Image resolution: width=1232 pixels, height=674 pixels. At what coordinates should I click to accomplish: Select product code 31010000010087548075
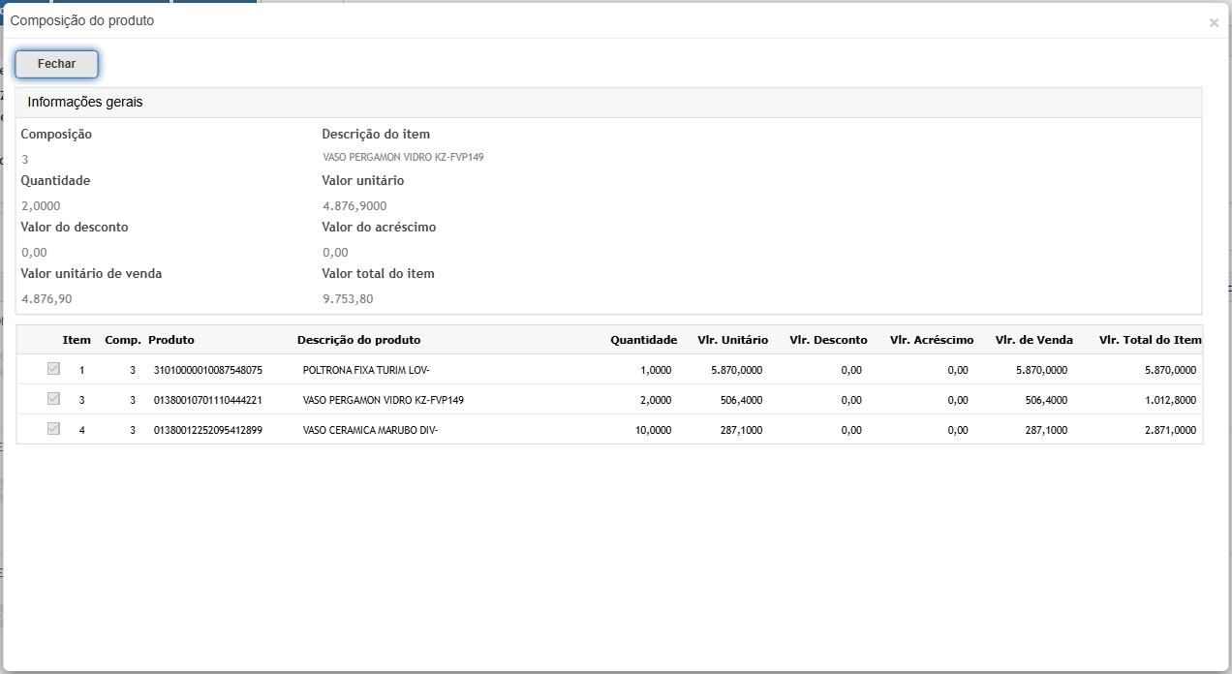[x=208, y=370]
